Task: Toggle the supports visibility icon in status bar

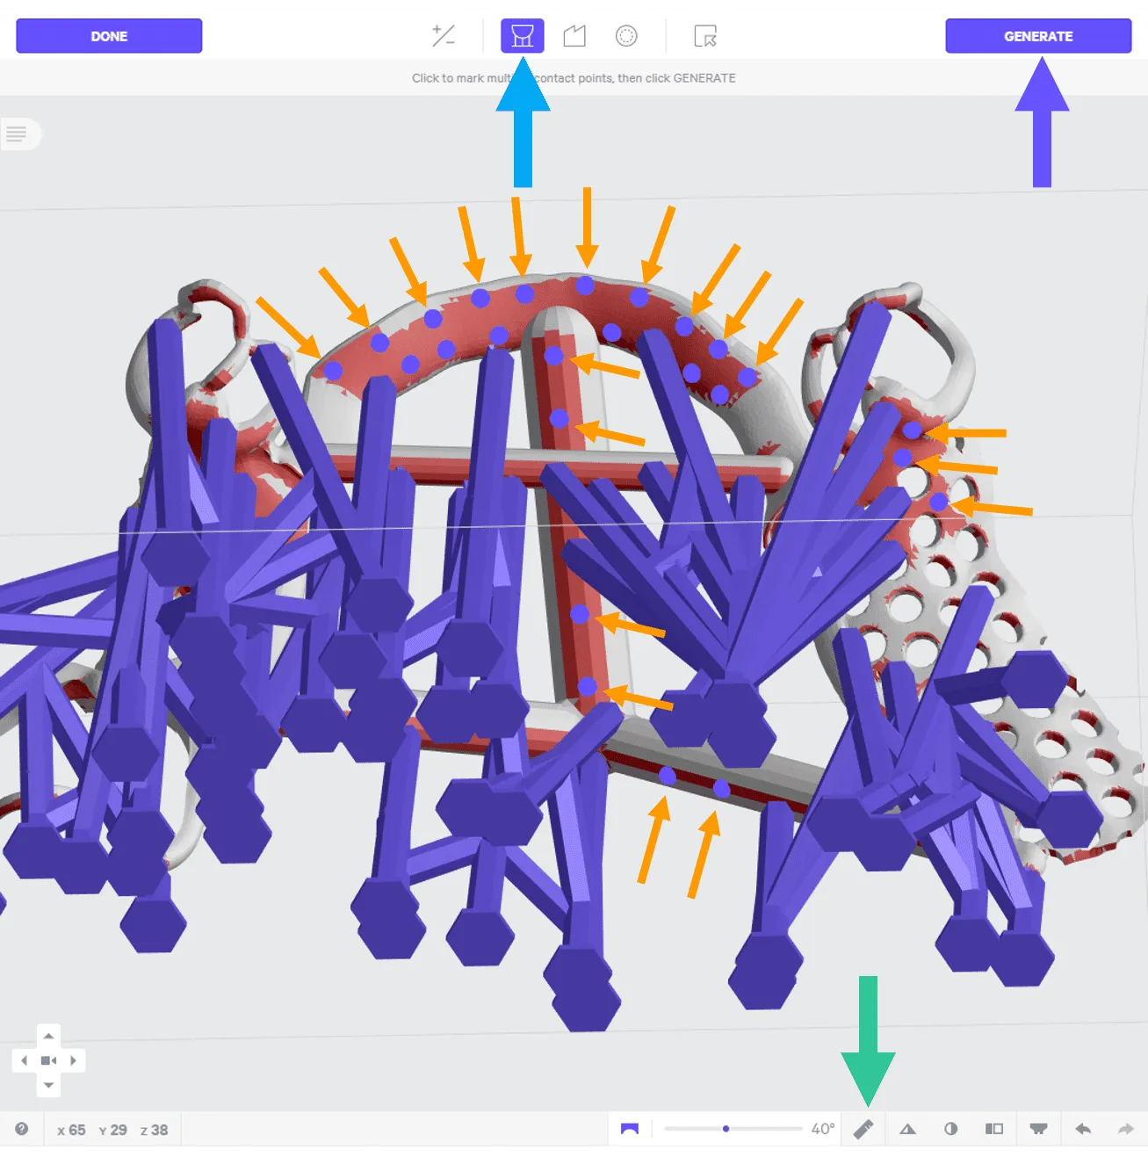Action: point(1038,1129)
